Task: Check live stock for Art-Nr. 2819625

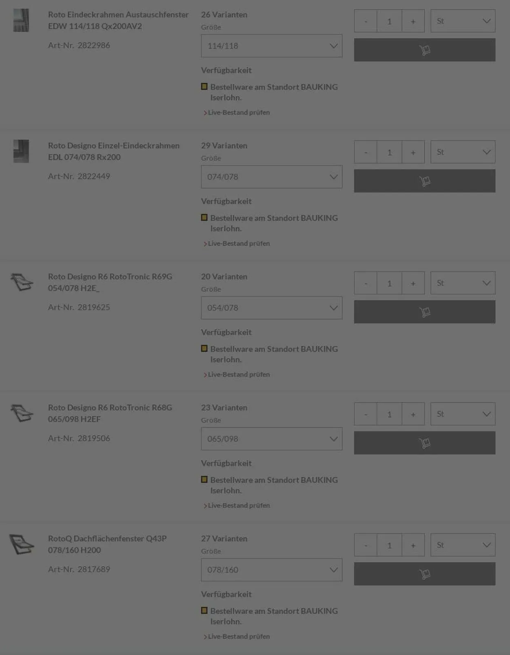Action: coord(239,374)
